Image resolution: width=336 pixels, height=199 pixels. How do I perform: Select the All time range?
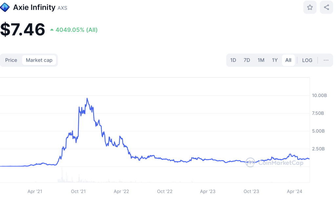click(x=288, y=60)
